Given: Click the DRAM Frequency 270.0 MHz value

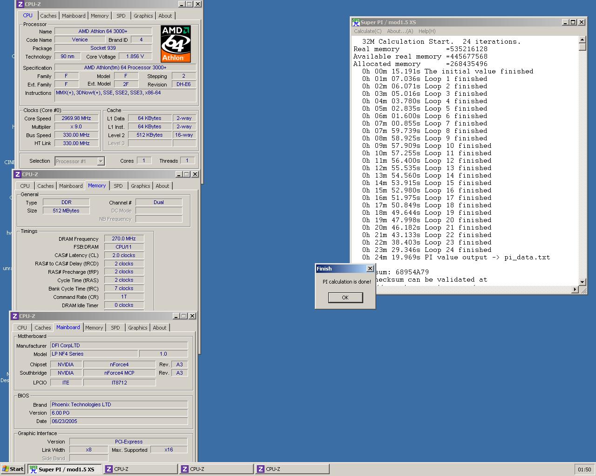Looking at the screenshot, I should pyautogui.click(x=124, y=238).
